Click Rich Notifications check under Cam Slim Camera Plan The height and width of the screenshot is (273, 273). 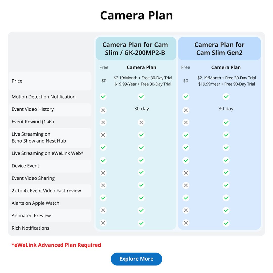[x=141, y=223]
